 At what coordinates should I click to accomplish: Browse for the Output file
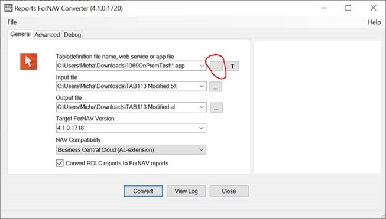216,107
